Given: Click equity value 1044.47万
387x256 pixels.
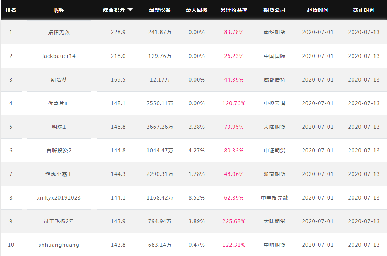Looking at the screenshot, I should (x=160, y=151).
